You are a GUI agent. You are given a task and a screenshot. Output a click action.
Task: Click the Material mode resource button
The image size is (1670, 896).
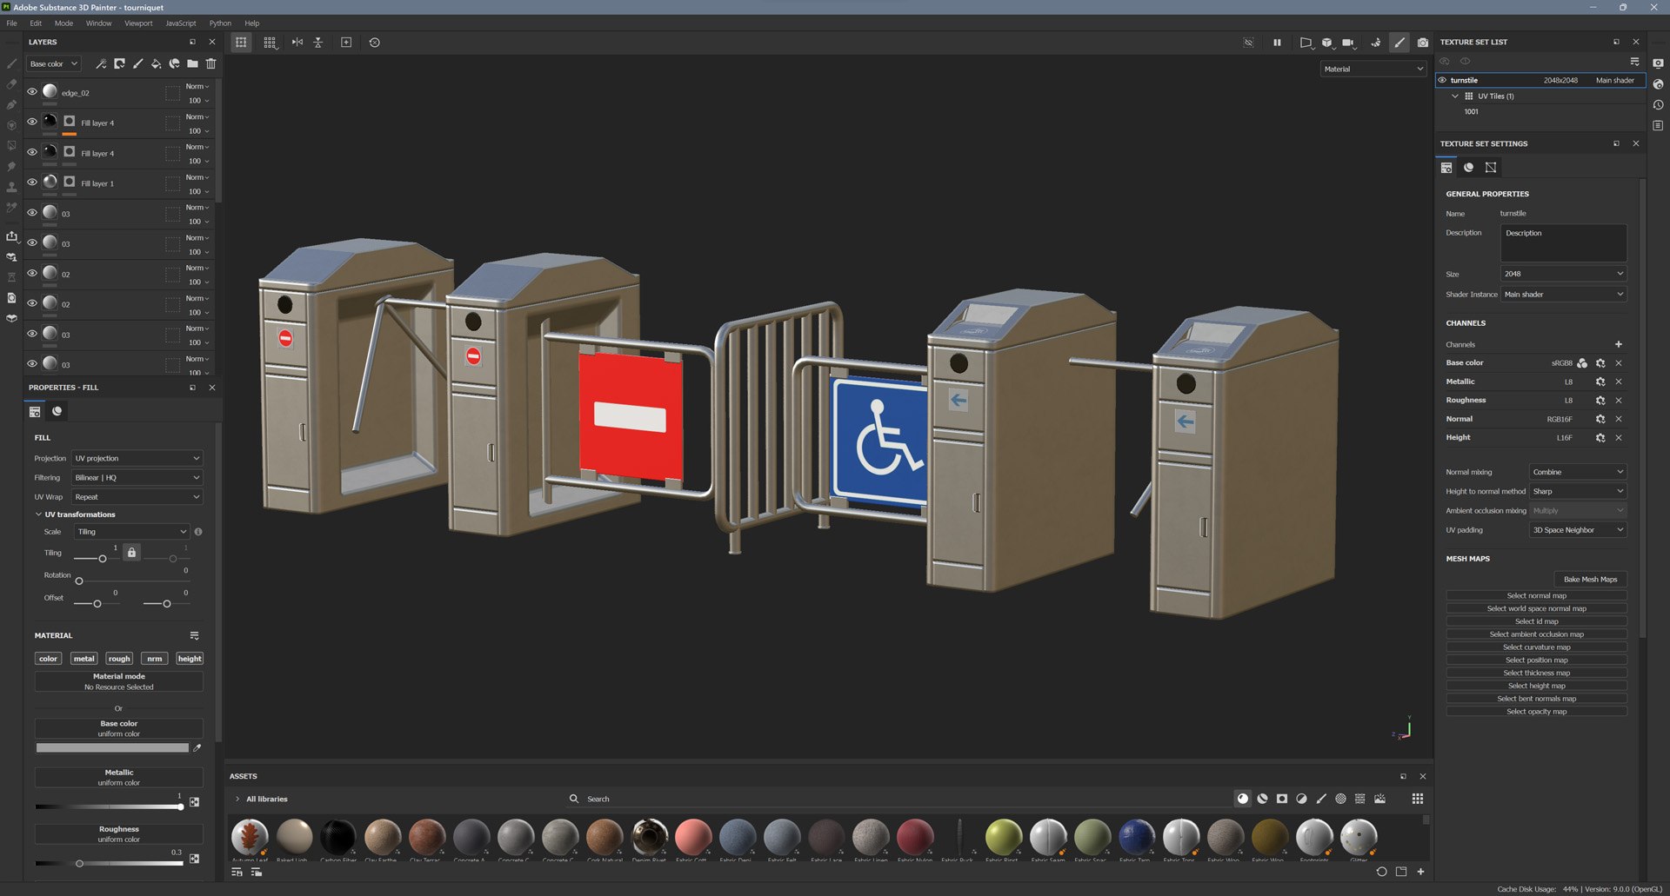click(119, 681)
